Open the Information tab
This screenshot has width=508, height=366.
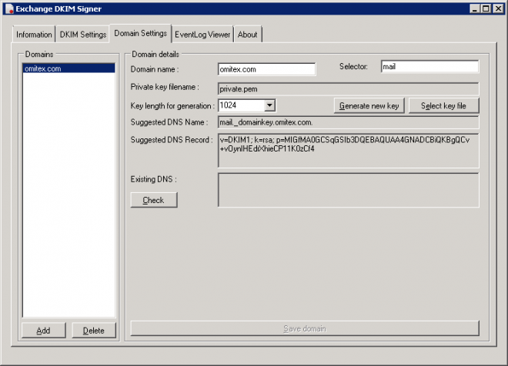click(34, 35)
